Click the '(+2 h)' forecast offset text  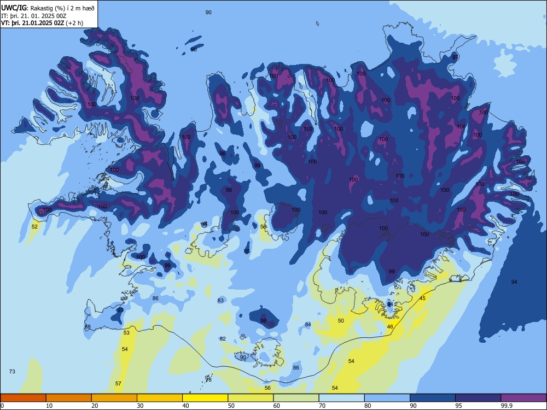coord(74,23)
